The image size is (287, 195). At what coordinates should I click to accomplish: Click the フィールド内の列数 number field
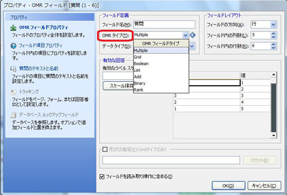pos(261,35)
